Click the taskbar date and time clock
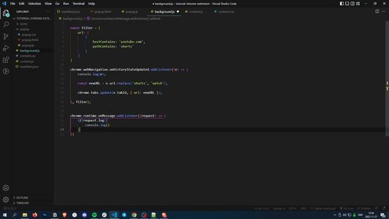This screenshot has height=219, width=389. pyautogui.click(x=371, y=215)
